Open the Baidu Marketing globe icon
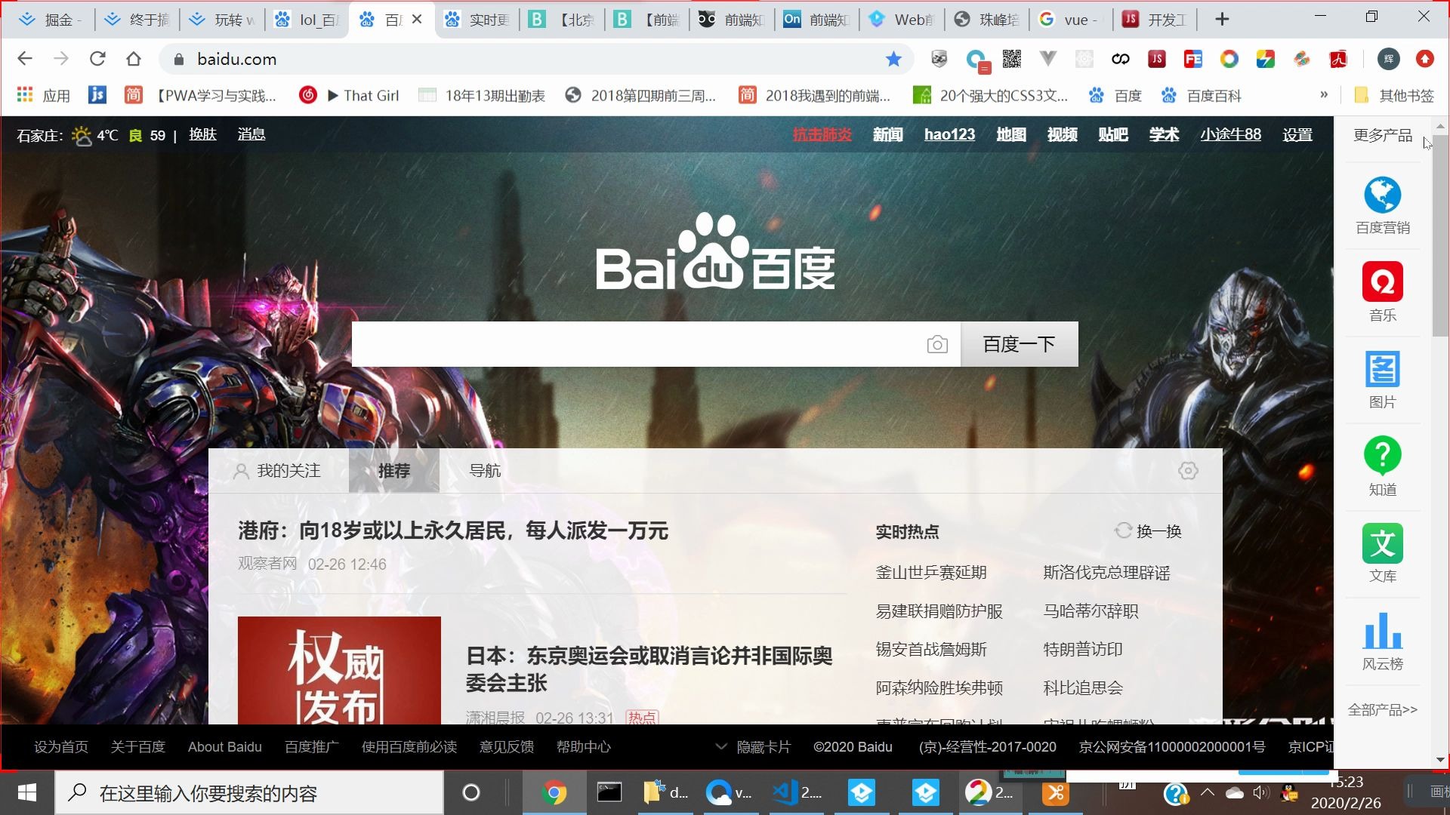The height and width of the screenshot is (815, 1450). [x=1382, y=195]
